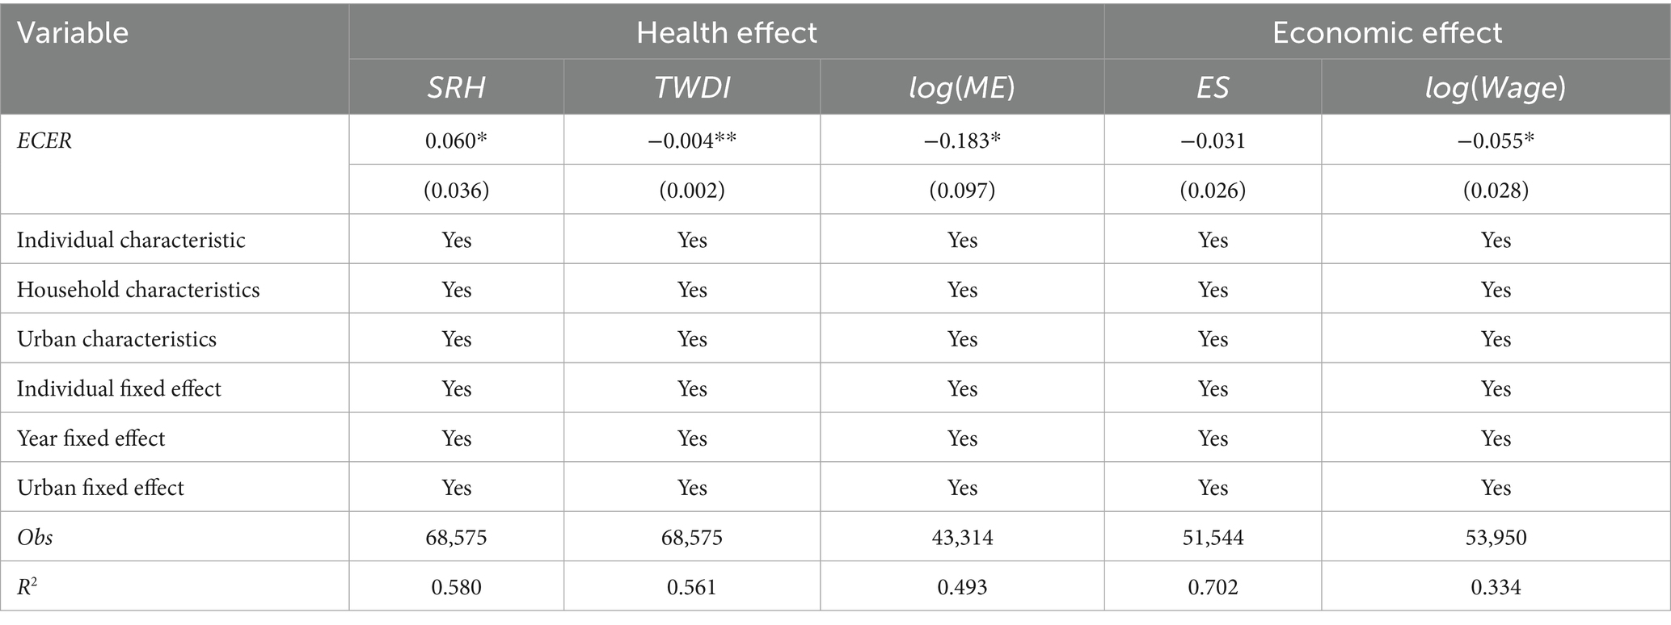The image size is (1671, 625).
Task: Click the (0.097) standard error value
Action: pyautogui.click(x=962, y=191)
